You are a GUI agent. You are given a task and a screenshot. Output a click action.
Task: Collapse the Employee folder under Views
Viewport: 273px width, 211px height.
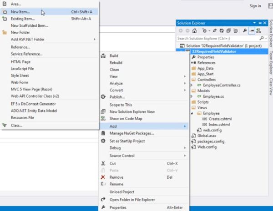(x=192, y=113)
